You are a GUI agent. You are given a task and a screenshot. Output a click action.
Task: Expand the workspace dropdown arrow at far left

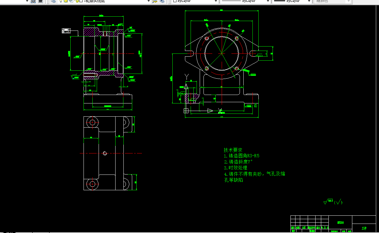[27, 1]
